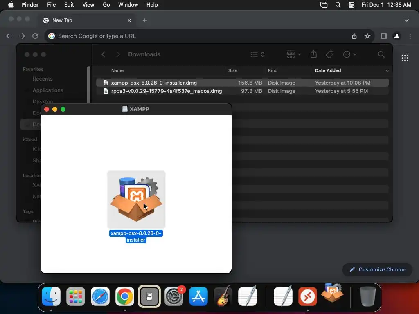Close the XAMPP disk image window
Viewport: 419px width, 314px height.
click(47, 109)
